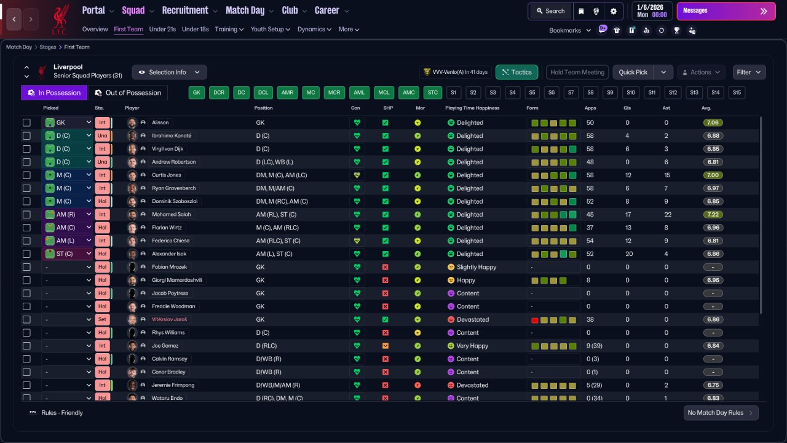The image size is (787, 443).
Task: Open the notifications icon with 9+ badge
Action: (x=602, y=30)
